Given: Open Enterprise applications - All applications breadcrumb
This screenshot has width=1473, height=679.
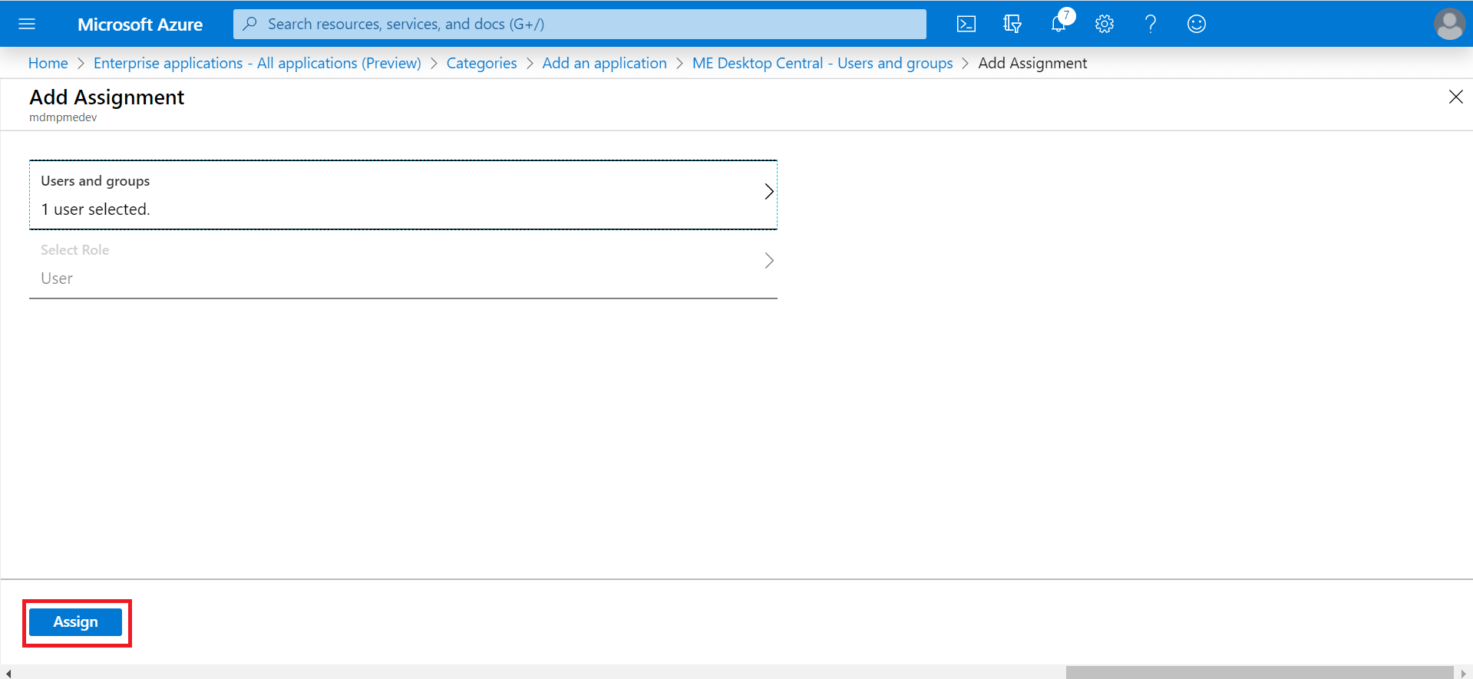Looking at the screenshot, I should point(257,63).
